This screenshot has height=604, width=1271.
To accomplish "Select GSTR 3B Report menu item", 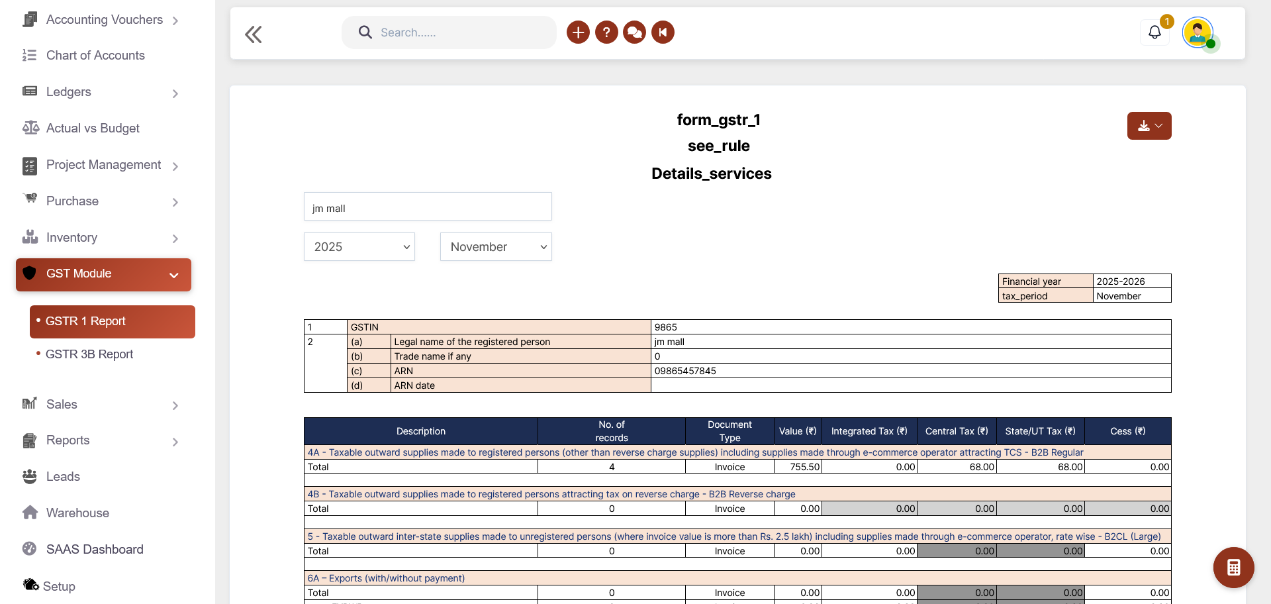I will (x=89, y=354).
